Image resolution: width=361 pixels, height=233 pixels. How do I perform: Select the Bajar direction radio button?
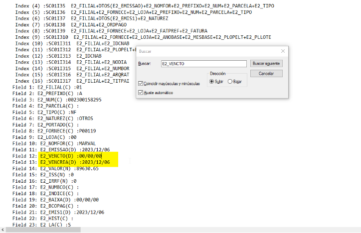click(235, 82)
